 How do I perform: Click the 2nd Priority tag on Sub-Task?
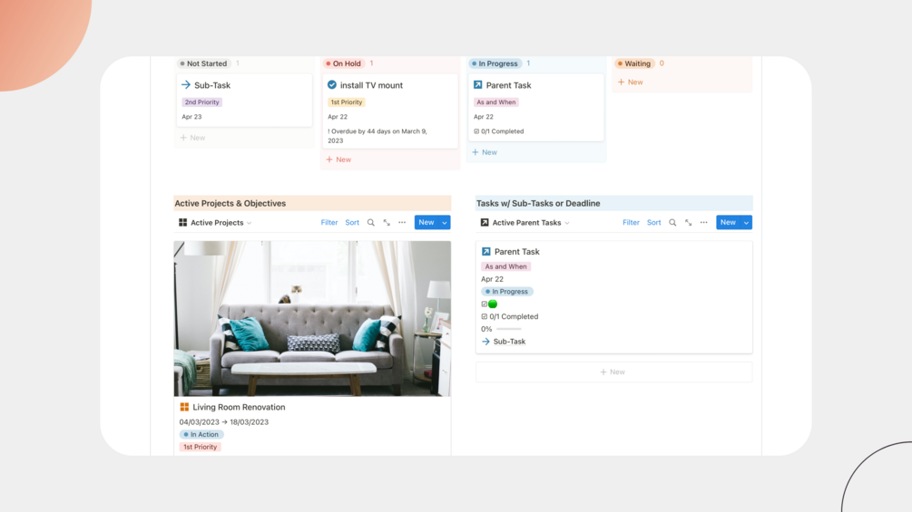201,102
